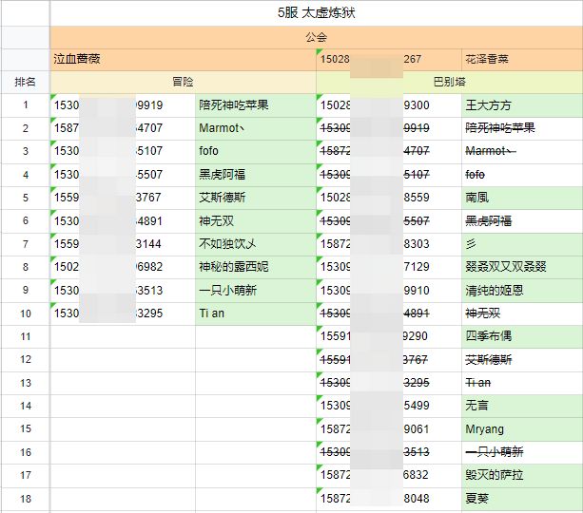The width and height of the screenshot is (583, 513).
Task: Click the Mryang name cell
Action: point(522,429)
